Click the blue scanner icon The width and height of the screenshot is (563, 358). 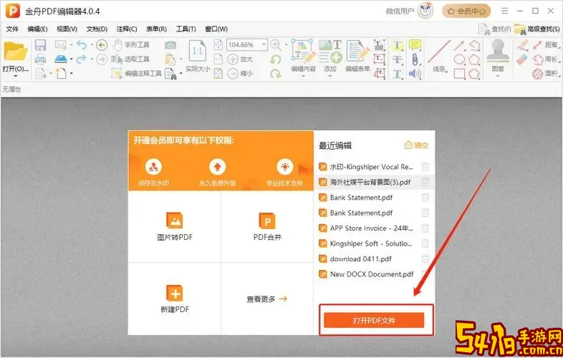click(x=61, y=59)
